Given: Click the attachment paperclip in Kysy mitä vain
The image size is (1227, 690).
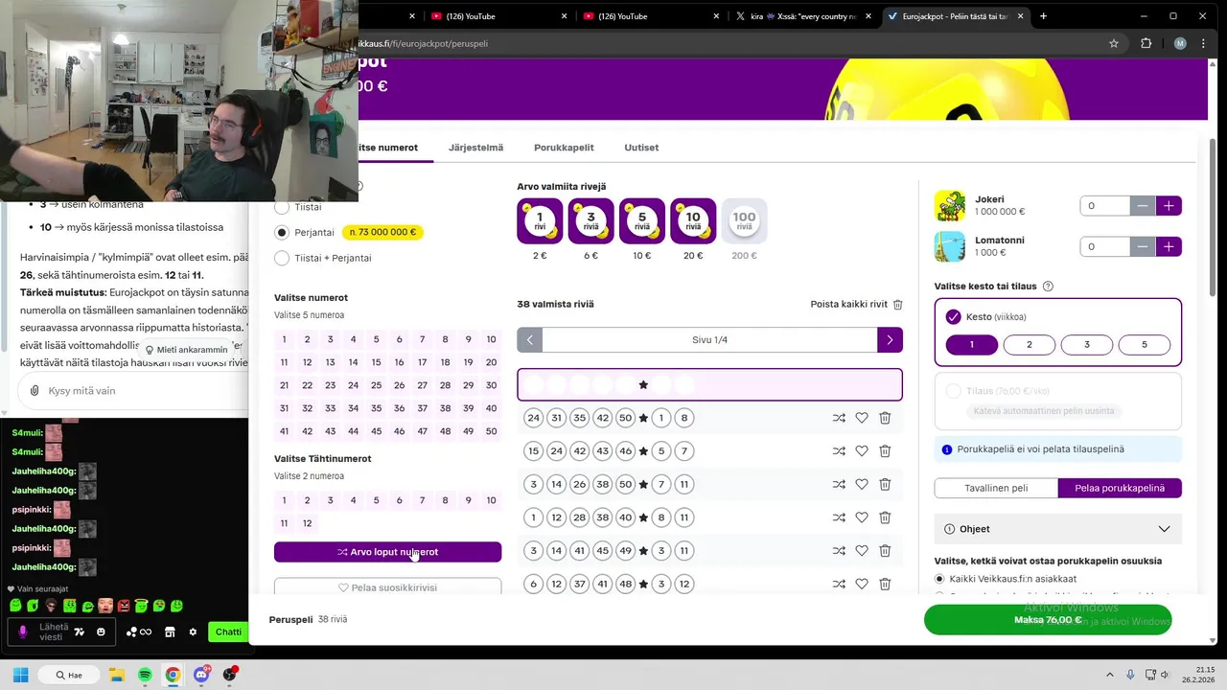Looking at the screenshot, I should coord(35,391).
